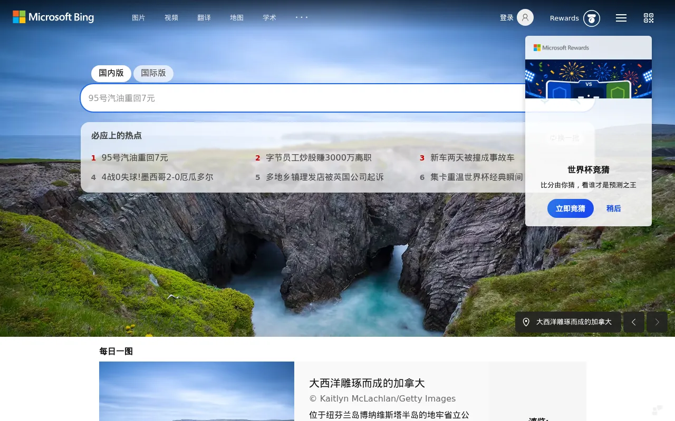The width and height of the screenshot is (675, 421).
Task: Open the user avatar account icon
Action: point(525,17)
